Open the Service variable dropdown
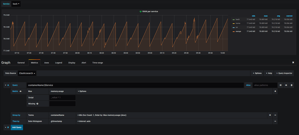Screen dimensions: 299x135 16,4
